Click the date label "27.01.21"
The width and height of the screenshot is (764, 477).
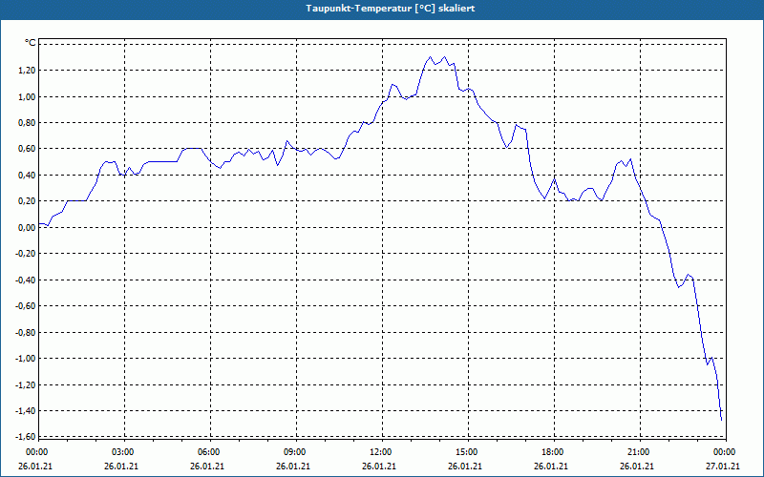pos(723,467)
